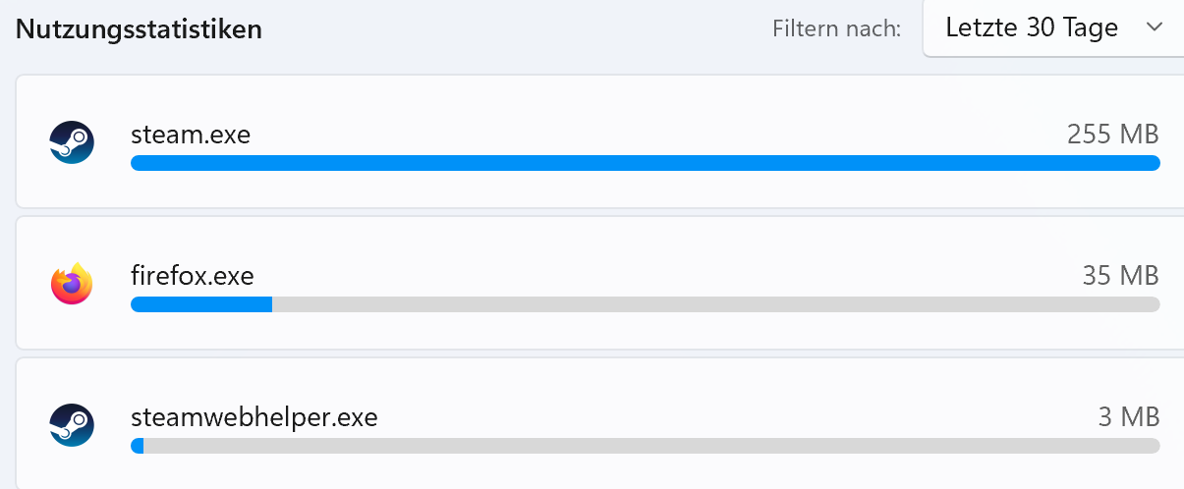This screenshot has height=489, width=1184.
Task: Click the steamwebhelper.exe process name text
Action: coord(254,417)
